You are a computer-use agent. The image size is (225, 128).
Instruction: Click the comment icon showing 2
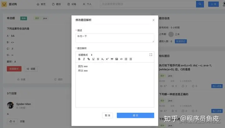coord(183,86)
